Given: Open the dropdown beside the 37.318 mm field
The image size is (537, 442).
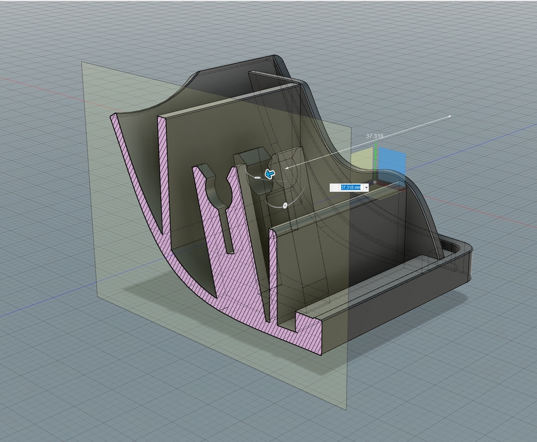Looking at the screenshot, I should point(366,187).
